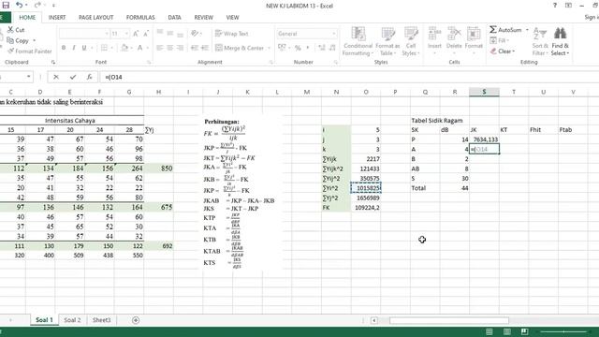Click the Number group dialog launcher
The image size is (599, 337).
point(336,63)
